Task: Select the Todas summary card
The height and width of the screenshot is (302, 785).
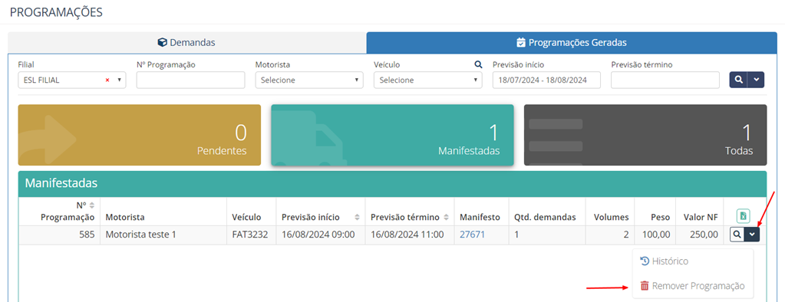Action: click(645, 135)
